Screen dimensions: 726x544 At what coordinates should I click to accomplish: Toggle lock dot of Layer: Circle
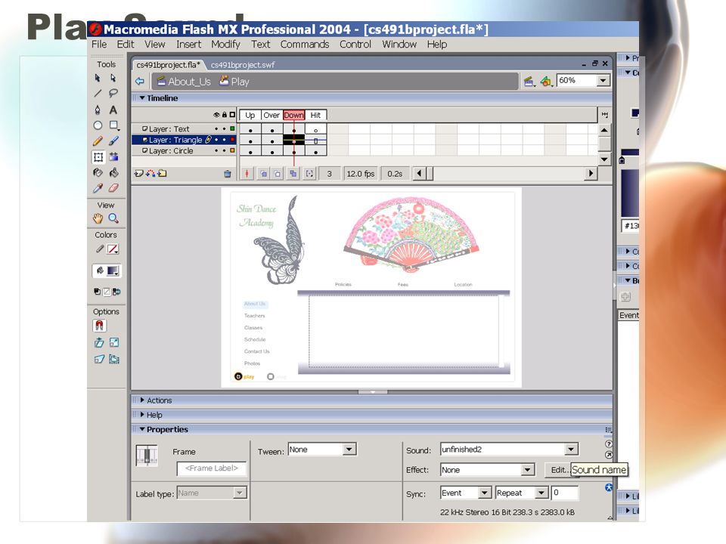(225, 151)
